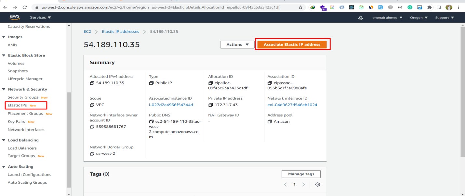Copy the owner account ID 539388661767
The height and width of the screenshot is (196, 465).
92,127
